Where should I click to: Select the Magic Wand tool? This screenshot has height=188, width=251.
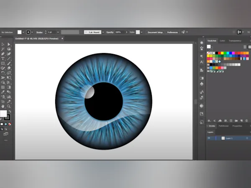point(3,49)
